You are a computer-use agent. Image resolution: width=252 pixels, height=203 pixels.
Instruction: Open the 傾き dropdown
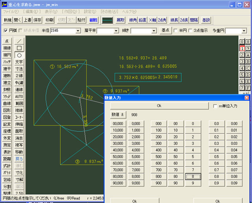click(x=154, y=31)
